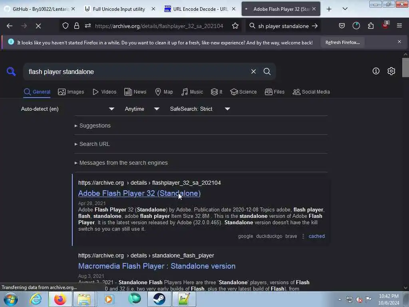Select the It search category

[216, 92]
